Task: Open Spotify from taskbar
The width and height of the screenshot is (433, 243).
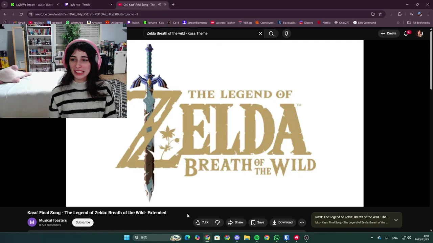Action: [x=257, y=238]
